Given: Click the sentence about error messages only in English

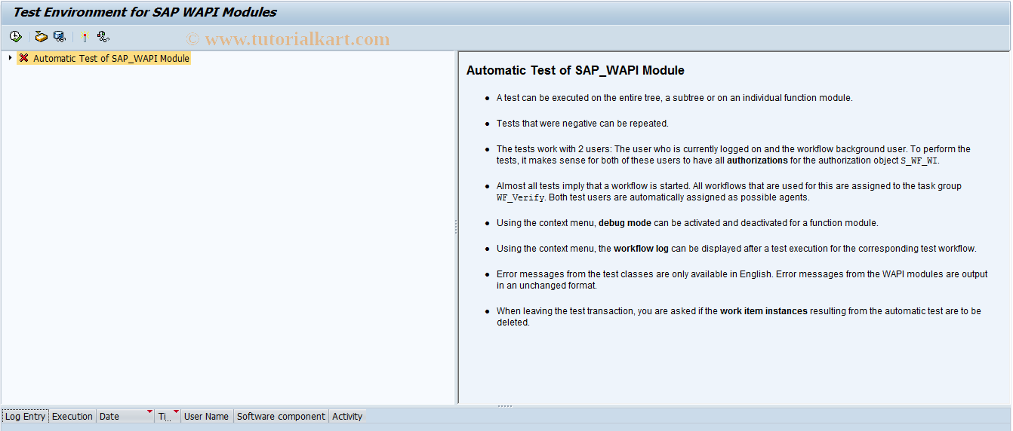Looking at the screenshot, I should (x=634, y=274).
